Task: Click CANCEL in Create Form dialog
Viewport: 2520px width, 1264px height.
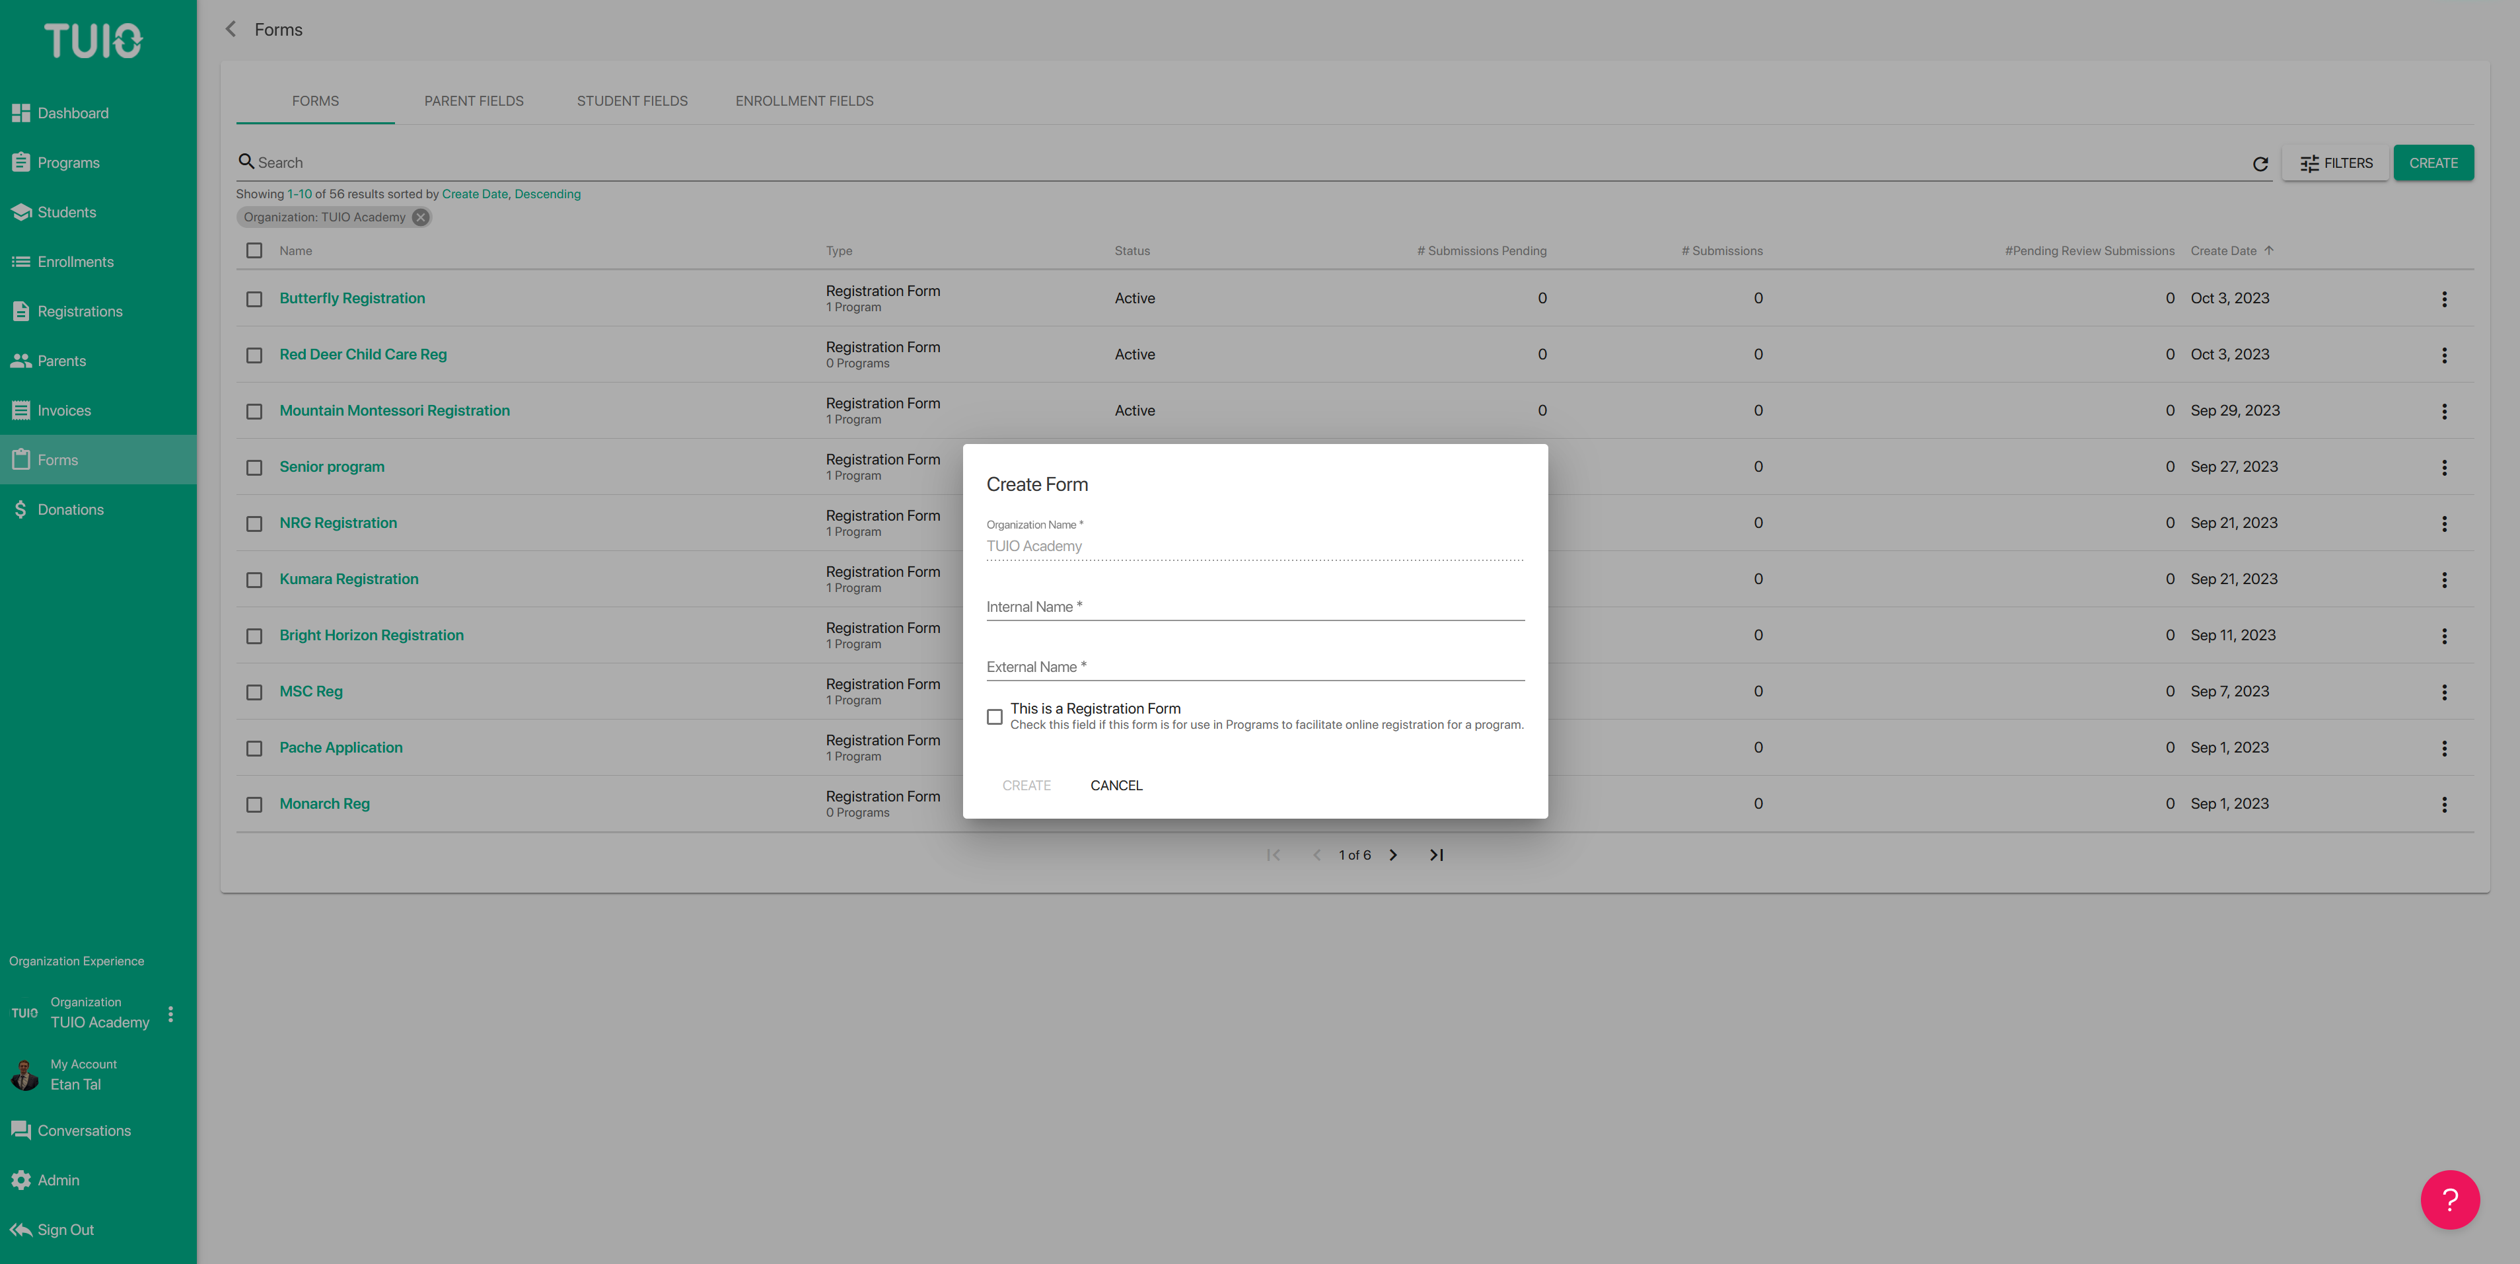Action: tap(1116, 786)
